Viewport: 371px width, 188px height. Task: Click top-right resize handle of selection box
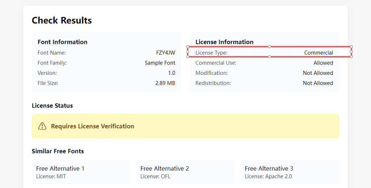click(x=351, y=47)
